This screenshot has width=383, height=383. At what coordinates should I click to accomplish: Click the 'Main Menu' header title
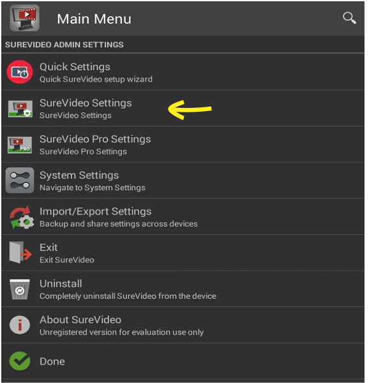[x=94, y=19]
